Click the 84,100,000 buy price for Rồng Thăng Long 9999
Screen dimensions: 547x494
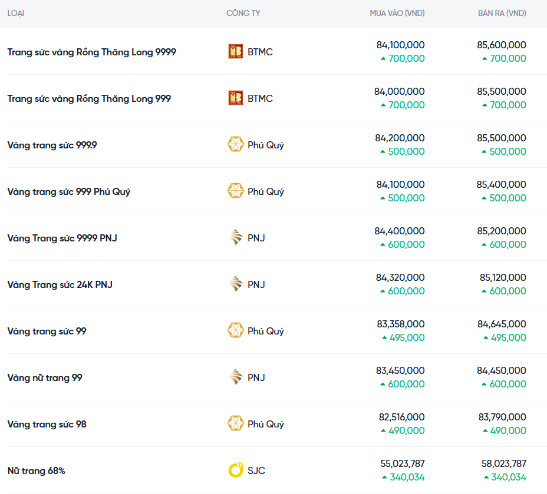pos(400,45)
